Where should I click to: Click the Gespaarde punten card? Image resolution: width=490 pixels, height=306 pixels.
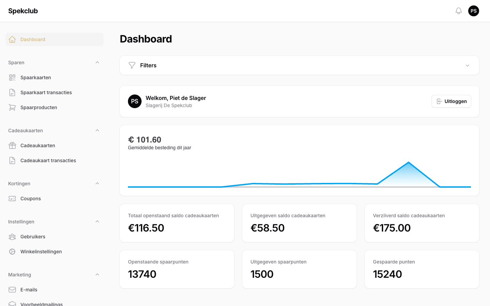[x=422, y=269]
